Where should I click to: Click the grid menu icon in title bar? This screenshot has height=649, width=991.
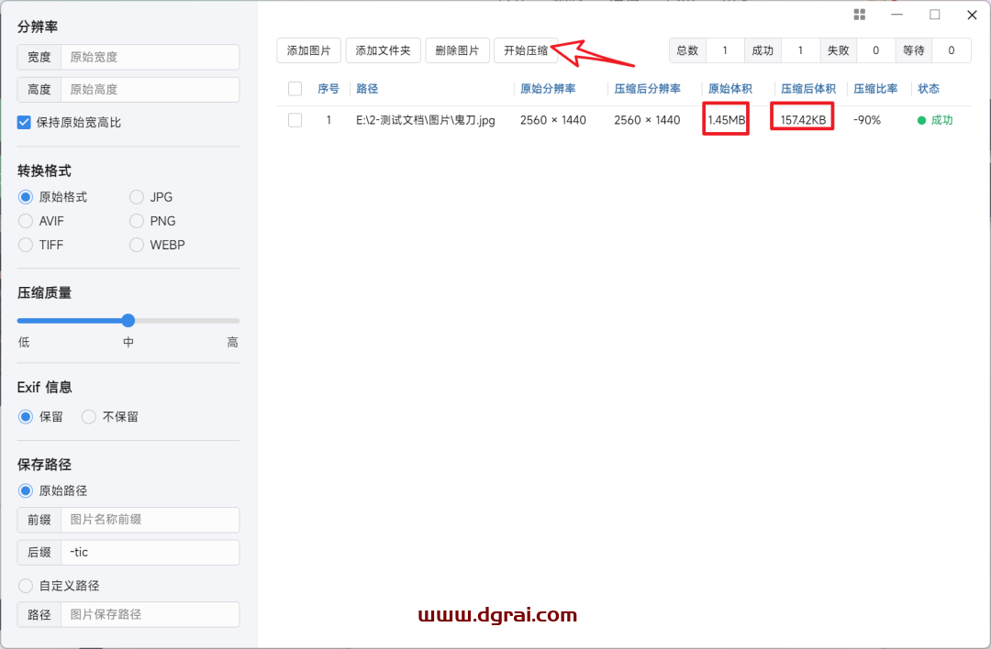860,15
